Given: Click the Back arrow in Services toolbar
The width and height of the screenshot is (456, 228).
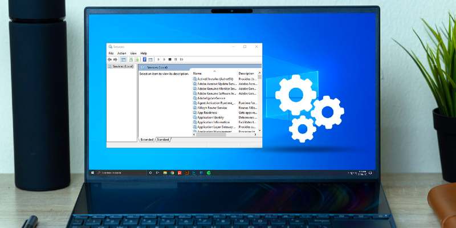Looking at the screenshot, I should (109, 59).
